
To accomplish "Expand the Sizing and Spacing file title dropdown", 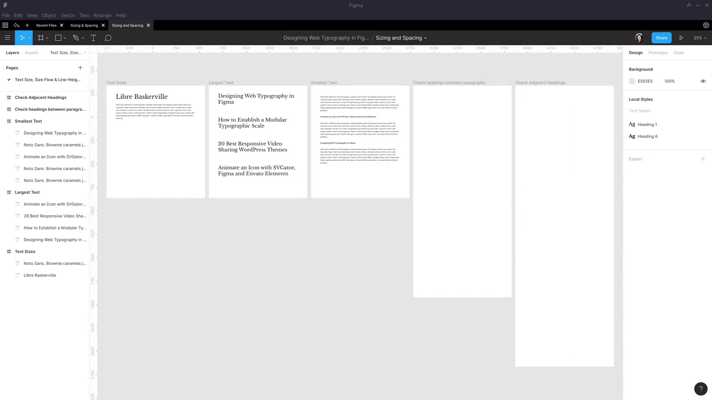I will [x=425, y=38].
